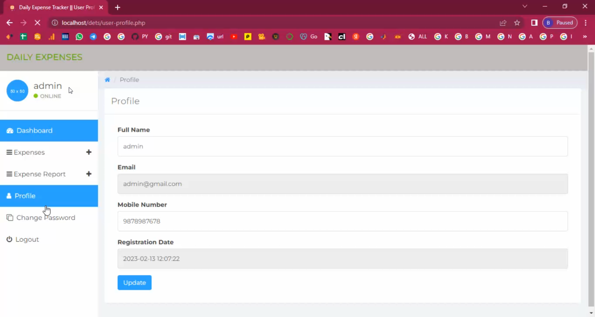Screen dimensions: 595x317
Task: Select Profile in the sidebar
Action: pyautogui.click(x=49, y=196)
